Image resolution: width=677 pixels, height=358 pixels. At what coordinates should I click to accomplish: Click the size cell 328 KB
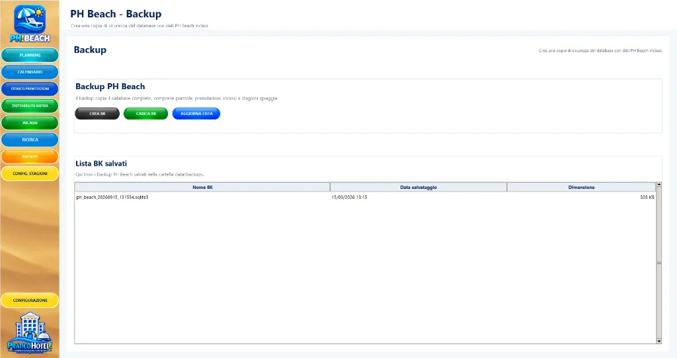click(x=647, y=197)
